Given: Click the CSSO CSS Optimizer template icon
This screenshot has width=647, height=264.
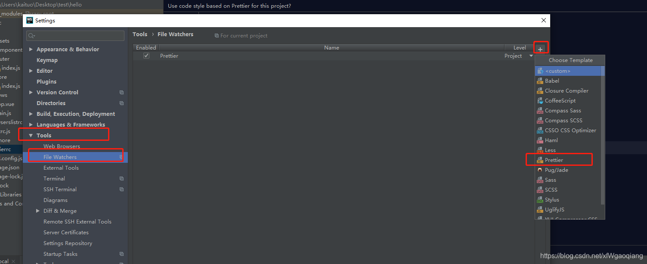Looking at the screenshot, I should (x=540, y=130).
